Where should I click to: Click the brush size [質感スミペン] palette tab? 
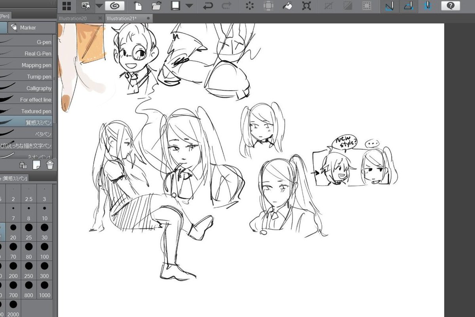(13, 178)
